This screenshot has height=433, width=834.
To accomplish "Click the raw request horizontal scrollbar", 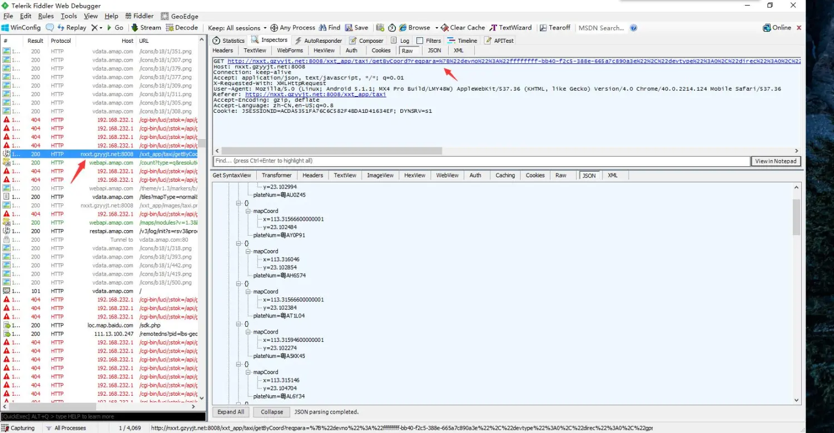I will (x=331, y=151).
